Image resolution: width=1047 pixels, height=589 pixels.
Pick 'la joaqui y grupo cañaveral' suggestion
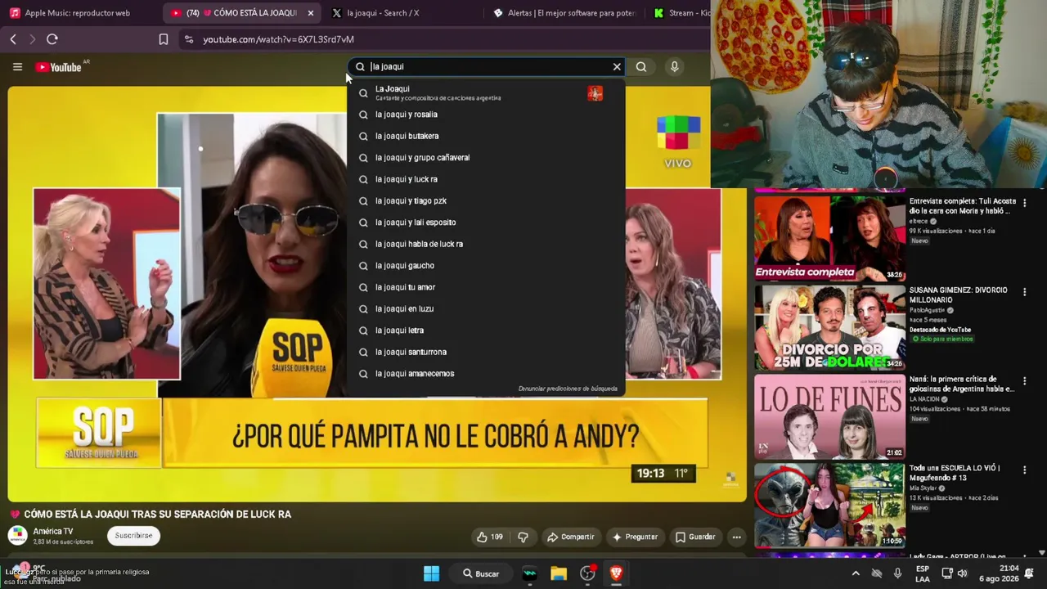[x=487, y=158]
